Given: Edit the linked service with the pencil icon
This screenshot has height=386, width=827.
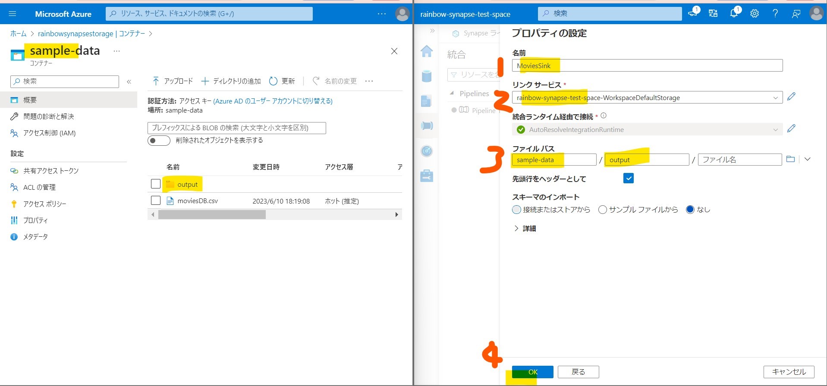Looking at the screenshot, I should click(x=791, y=97).
